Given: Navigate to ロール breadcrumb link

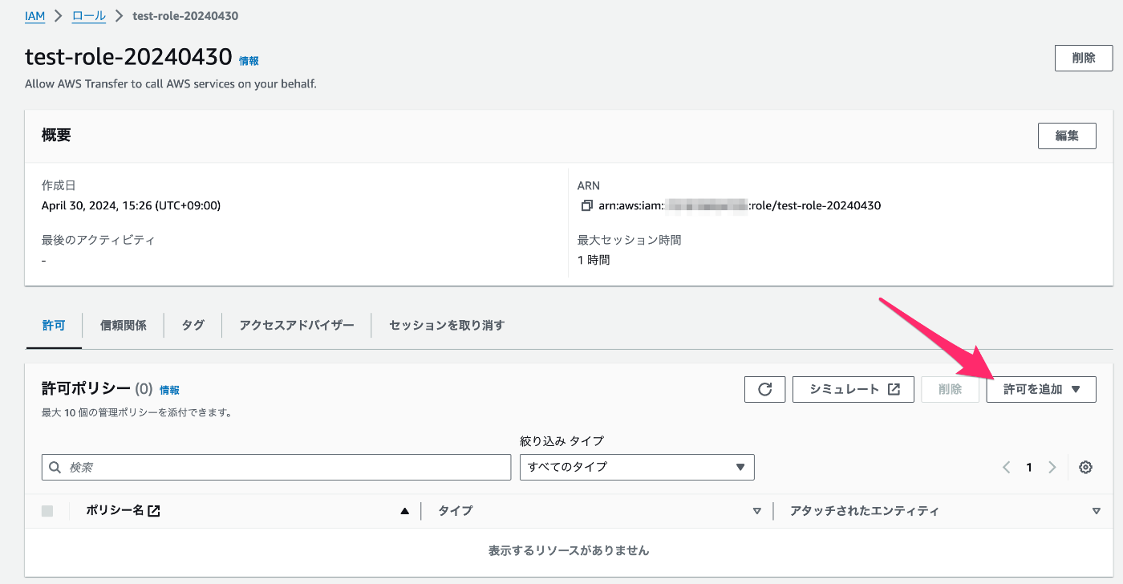Looking at the screenshot, I should coord(88,16).
